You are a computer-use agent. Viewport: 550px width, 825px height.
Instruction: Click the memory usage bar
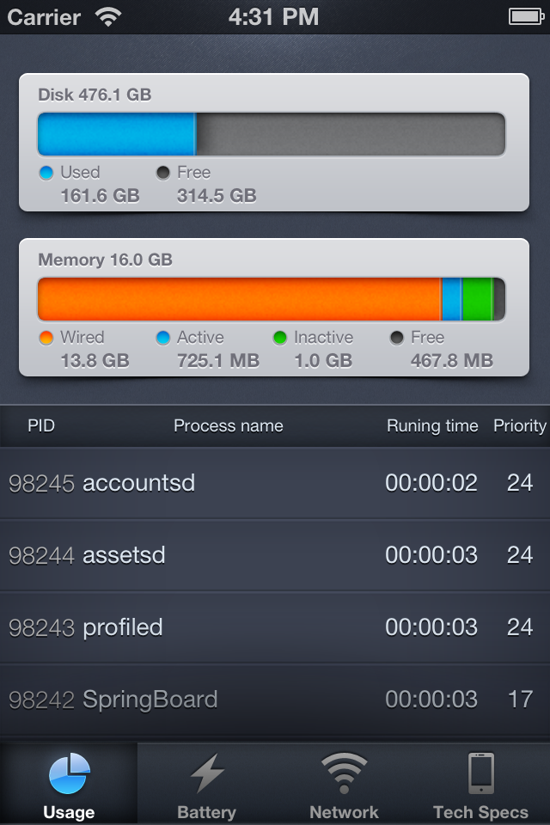click(272, 299)
